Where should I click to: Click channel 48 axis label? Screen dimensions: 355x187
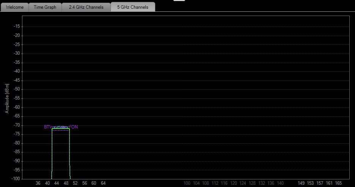click(66, 183)
